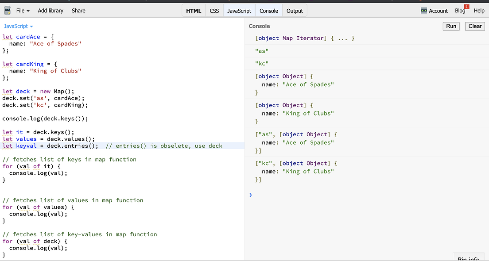Click the Add library menu item
This screenshot has height=261, width=489.
(50, 10)
